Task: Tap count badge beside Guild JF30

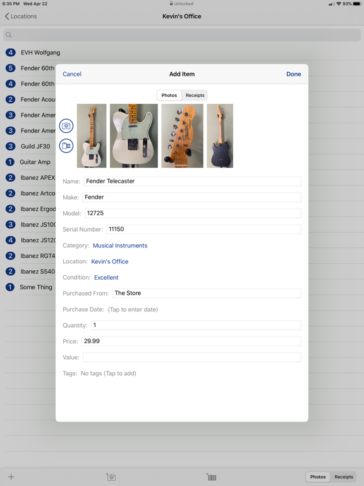Action: coord(11,146)
